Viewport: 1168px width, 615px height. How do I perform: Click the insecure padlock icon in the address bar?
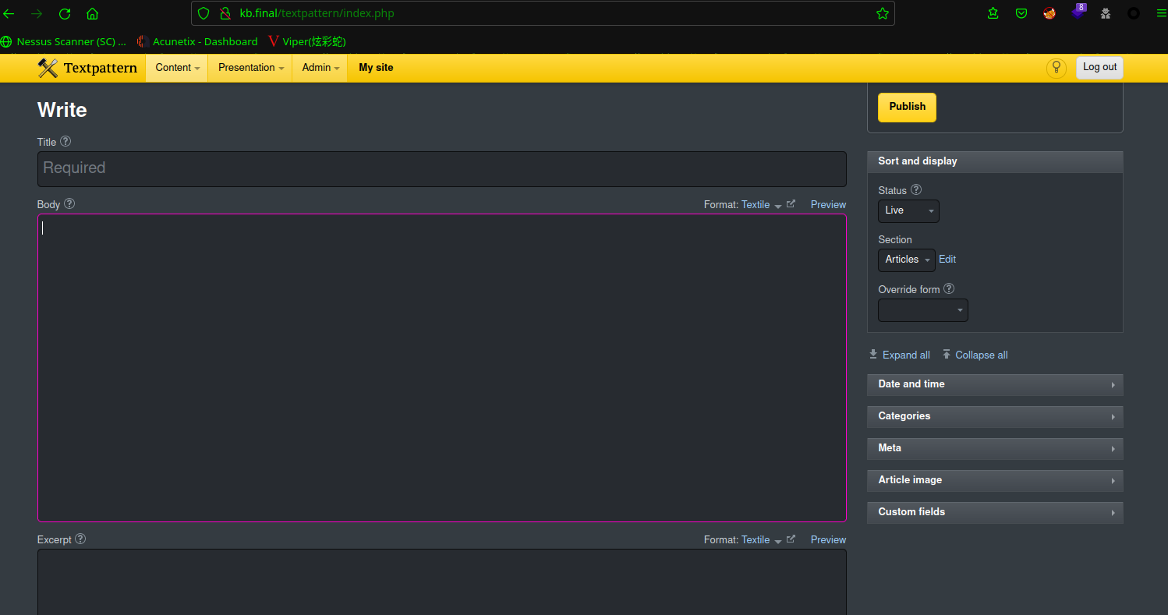pyautogui.click(x=225, y=13)
